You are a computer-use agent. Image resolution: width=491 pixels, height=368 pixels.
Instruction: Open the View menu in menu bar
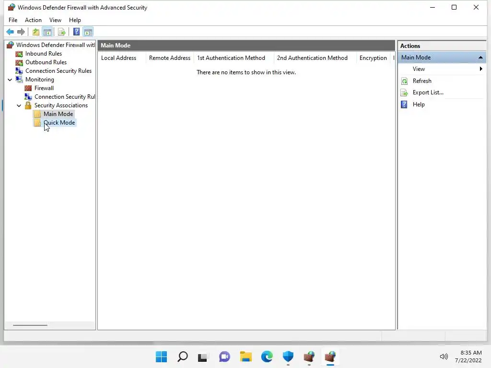click(x=55, y=20)
